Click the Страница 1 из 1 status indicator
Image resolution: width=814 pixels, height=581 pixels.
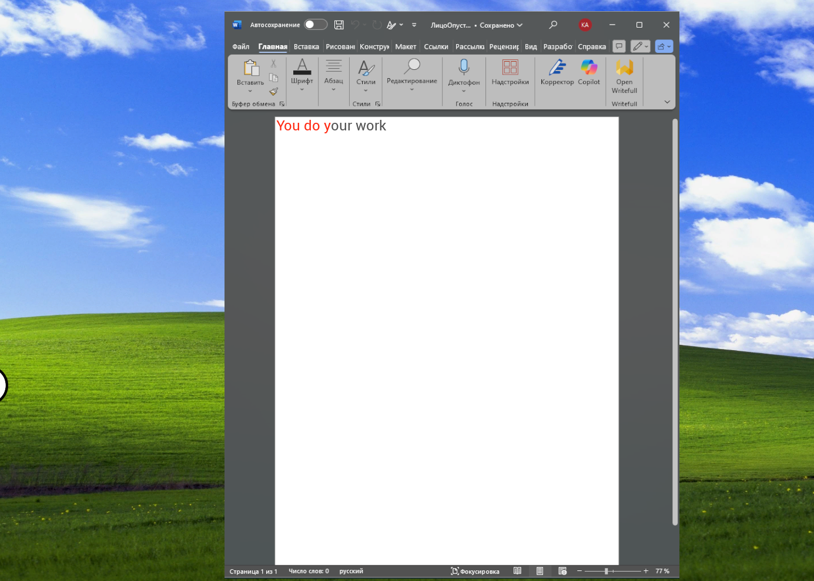253,571
